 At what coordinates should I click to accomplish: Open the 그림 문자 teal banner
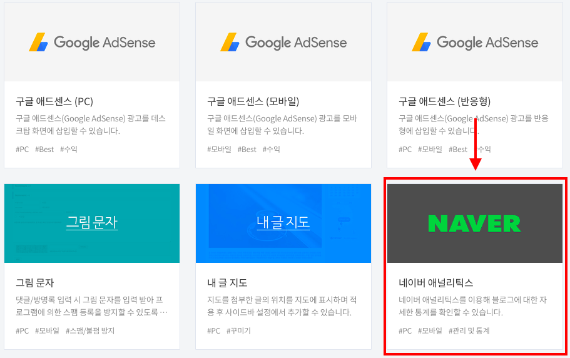coord(92,223)
